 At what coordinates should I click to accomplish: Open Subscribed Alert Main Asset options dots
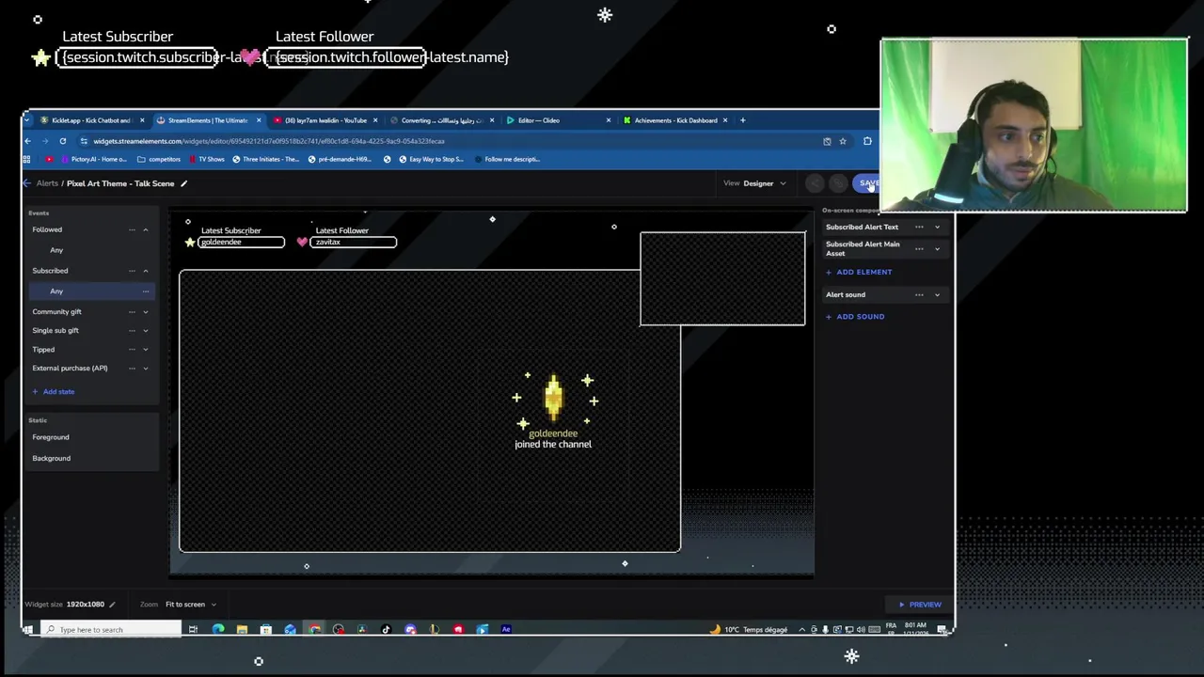tap(919, 248)
